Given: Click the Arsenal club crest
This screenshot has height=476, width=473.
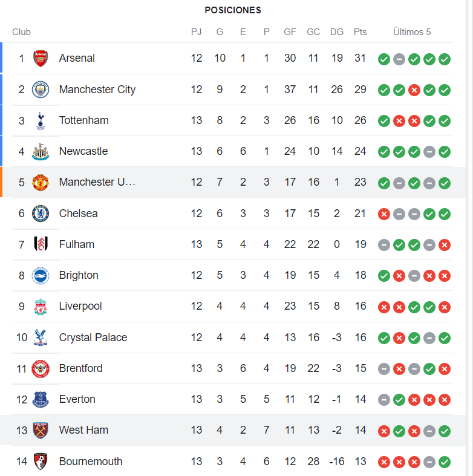Looking at the screenshot, I should click(41, 58).
